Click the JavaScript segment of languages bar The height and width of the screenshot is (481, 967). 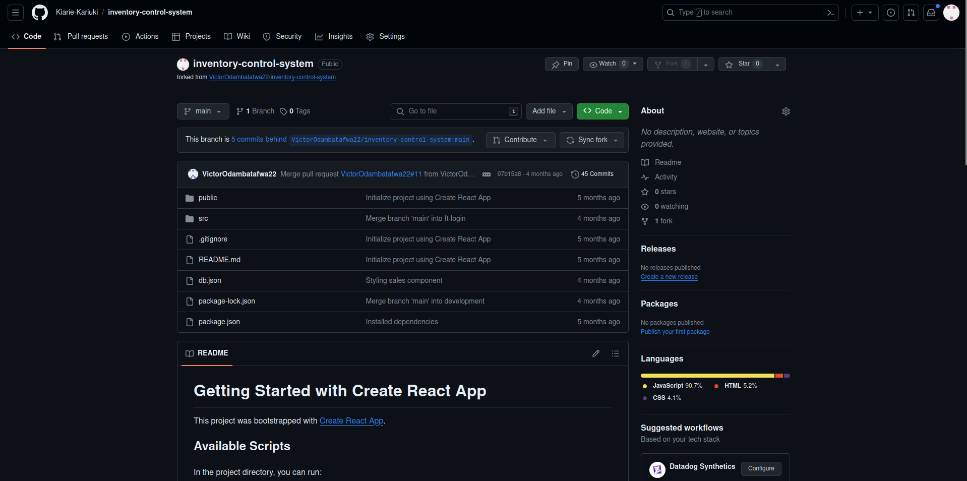pyautogui.click(x=707, y=376)
